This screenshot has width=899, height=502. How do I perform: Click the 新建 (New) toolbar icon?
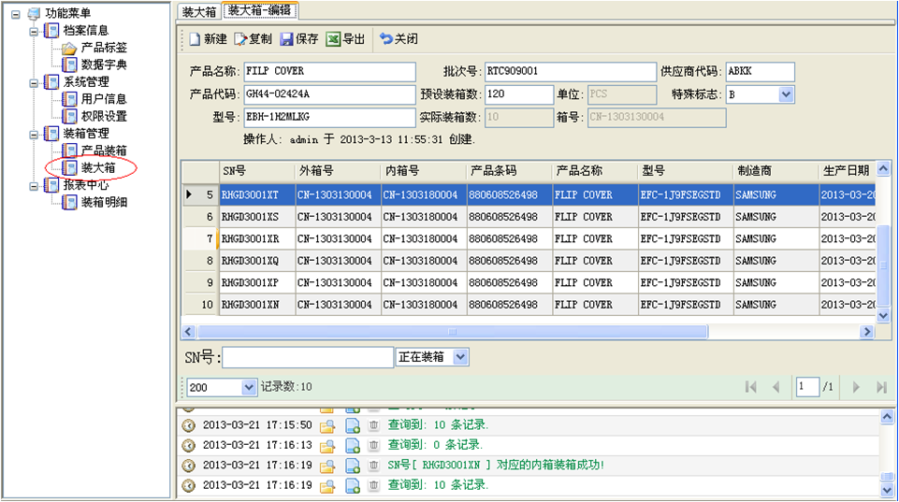tap(195, 39)
